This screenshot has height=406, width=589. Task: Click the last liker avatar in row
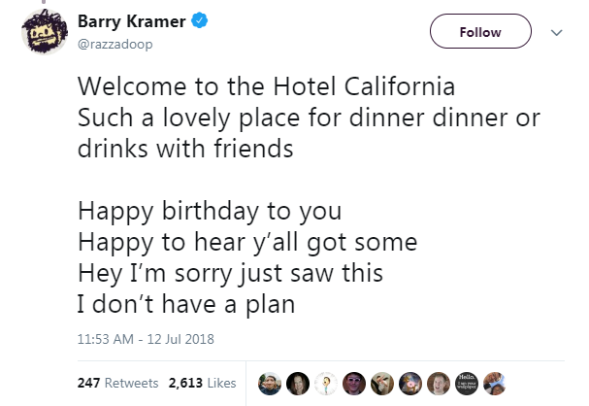(x=496, y=383)
